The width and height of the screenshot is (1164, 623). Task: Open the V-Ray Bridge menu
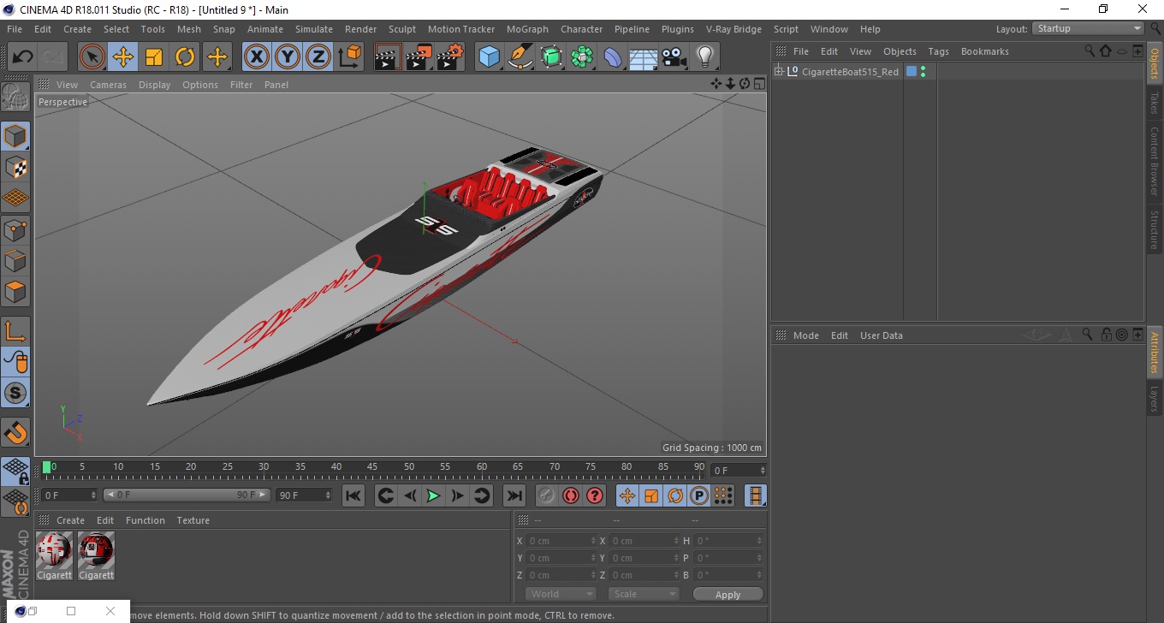tap(733, 29)
